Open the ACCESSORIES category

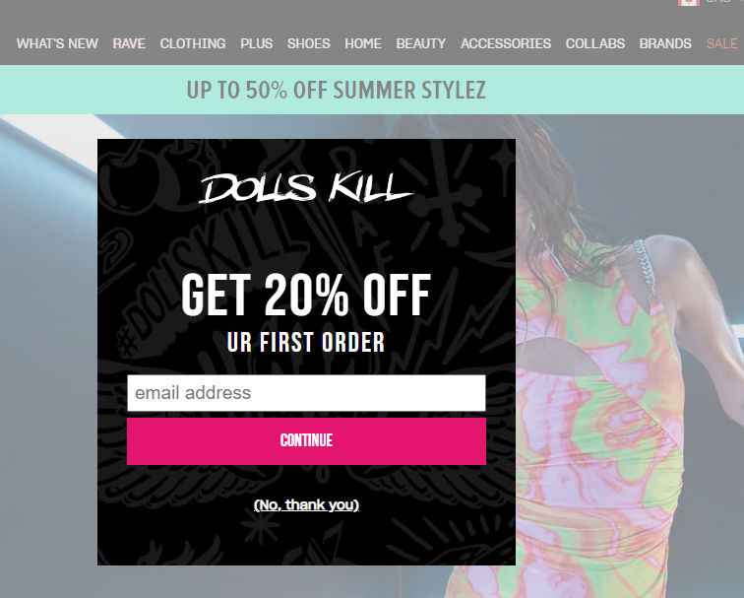tap(506, 43)
